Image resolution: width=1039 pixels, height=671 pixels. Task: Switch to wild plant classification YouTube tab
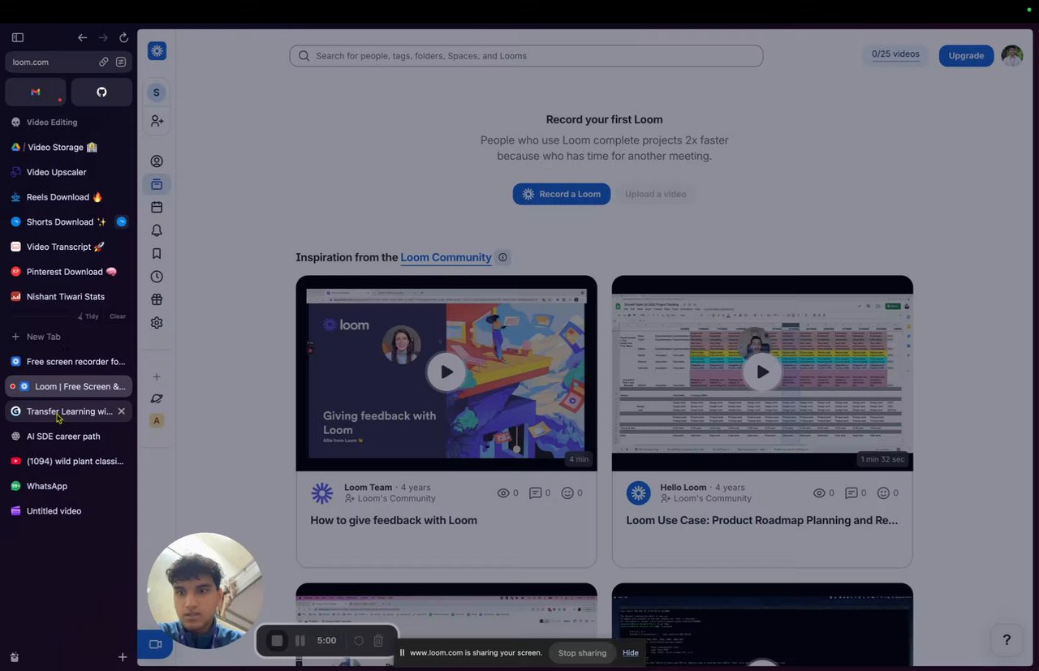point(68,461)
